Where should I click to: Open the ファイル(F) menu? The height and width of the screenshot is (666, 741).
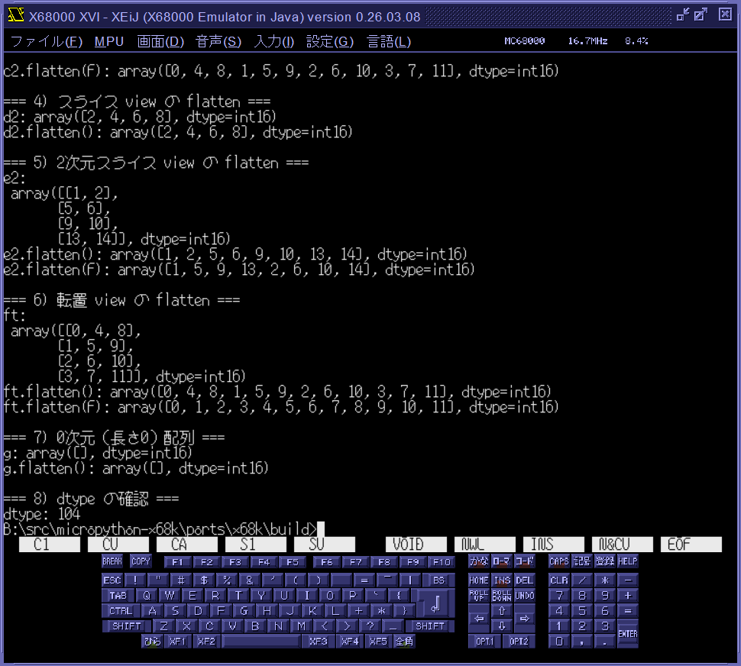pyautogui.click(x=47, y=41)
